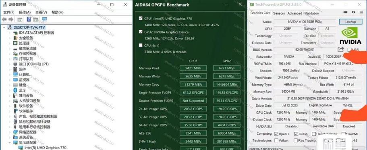This screenshot has width=367, height=150.
Task: Expand the 计算机 node
Action: pos(10,75)
